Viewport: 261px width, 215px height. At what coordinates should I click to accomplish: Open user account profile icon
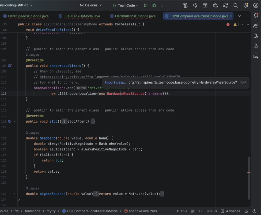(x=256, y=5)
